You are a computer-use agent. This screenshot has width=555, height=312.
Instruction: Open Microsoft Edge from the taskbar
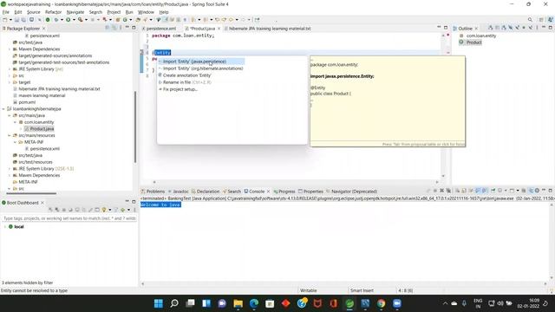[254, 303]
